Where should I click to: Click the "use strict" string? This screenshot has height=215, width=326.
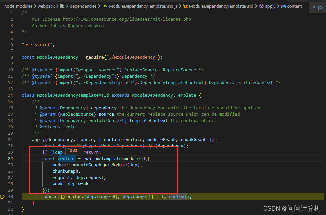pos(37,44)
